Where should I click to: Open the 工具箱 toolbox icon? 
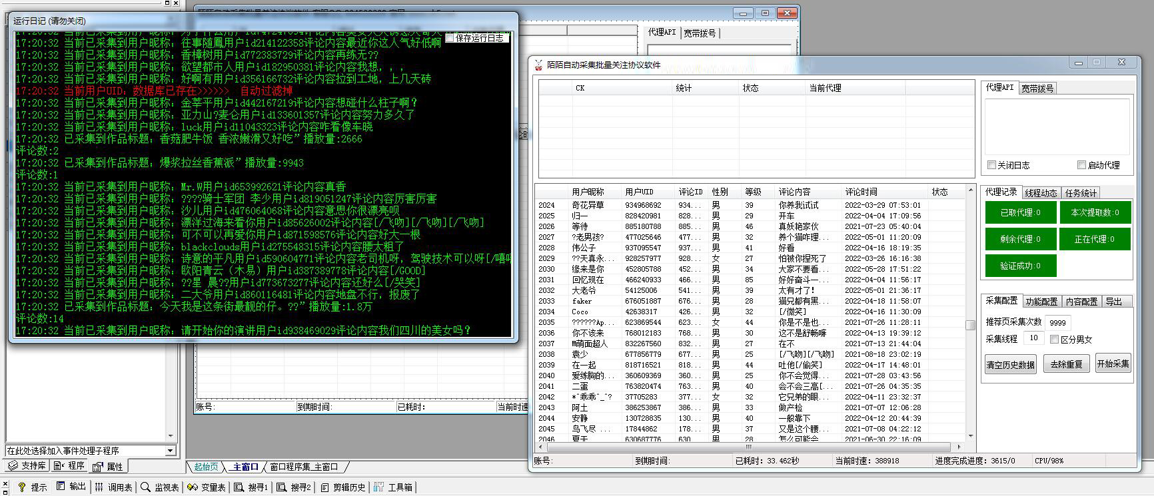[378, 487]
